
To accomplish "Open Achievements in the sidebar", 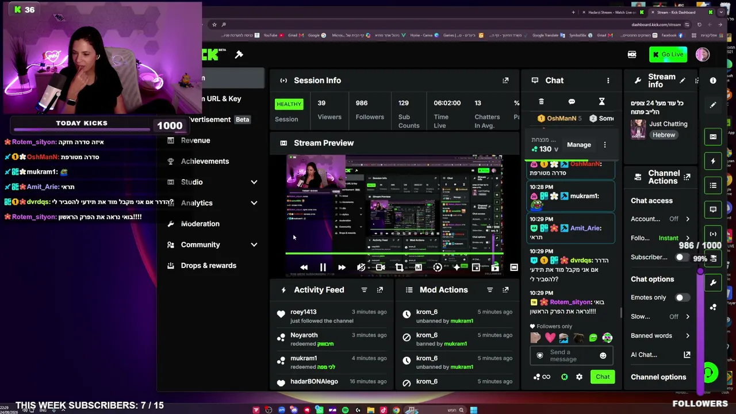I will (x=205, y=162).
